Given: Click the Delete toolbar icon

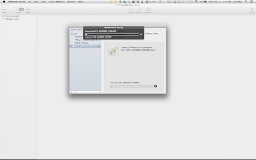Looking at the screenshot, I should (x=252, y=10).
